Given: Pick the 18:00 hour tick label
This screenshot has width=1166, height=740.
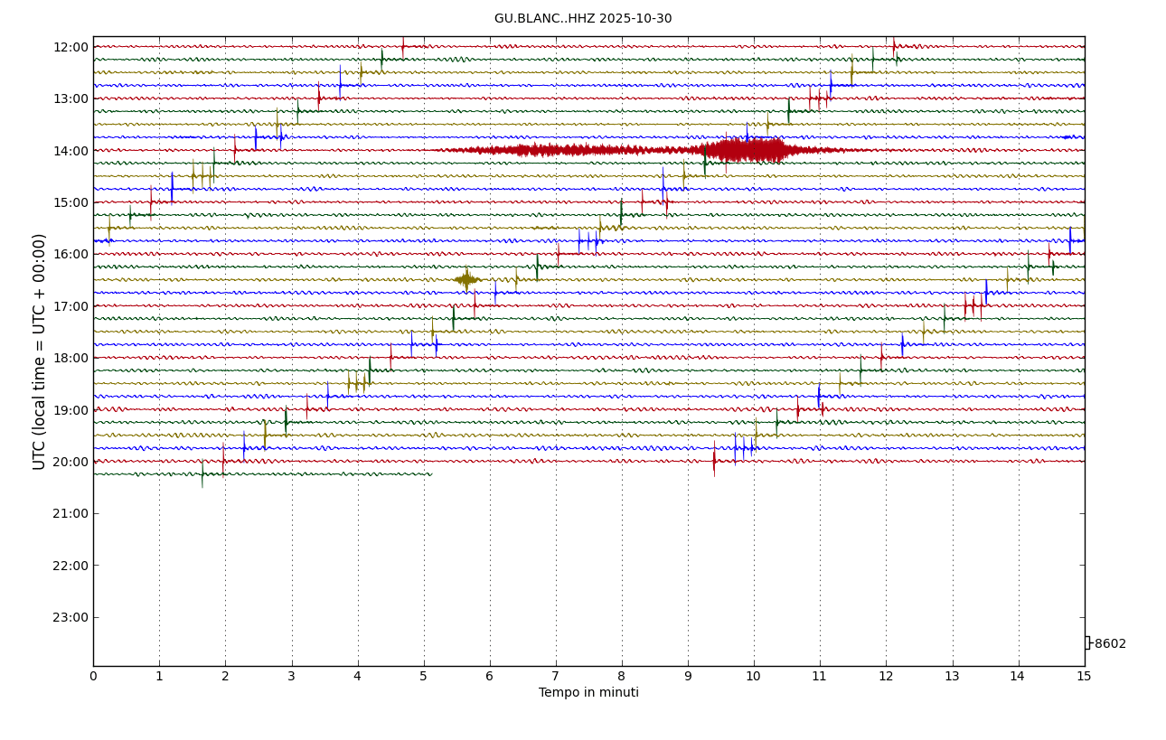Looking at the screenshot, I should [71, 358].
